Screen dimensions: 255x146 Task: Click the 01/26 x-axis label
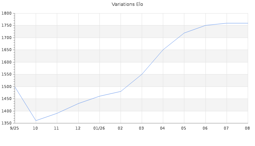pos(99,128)
